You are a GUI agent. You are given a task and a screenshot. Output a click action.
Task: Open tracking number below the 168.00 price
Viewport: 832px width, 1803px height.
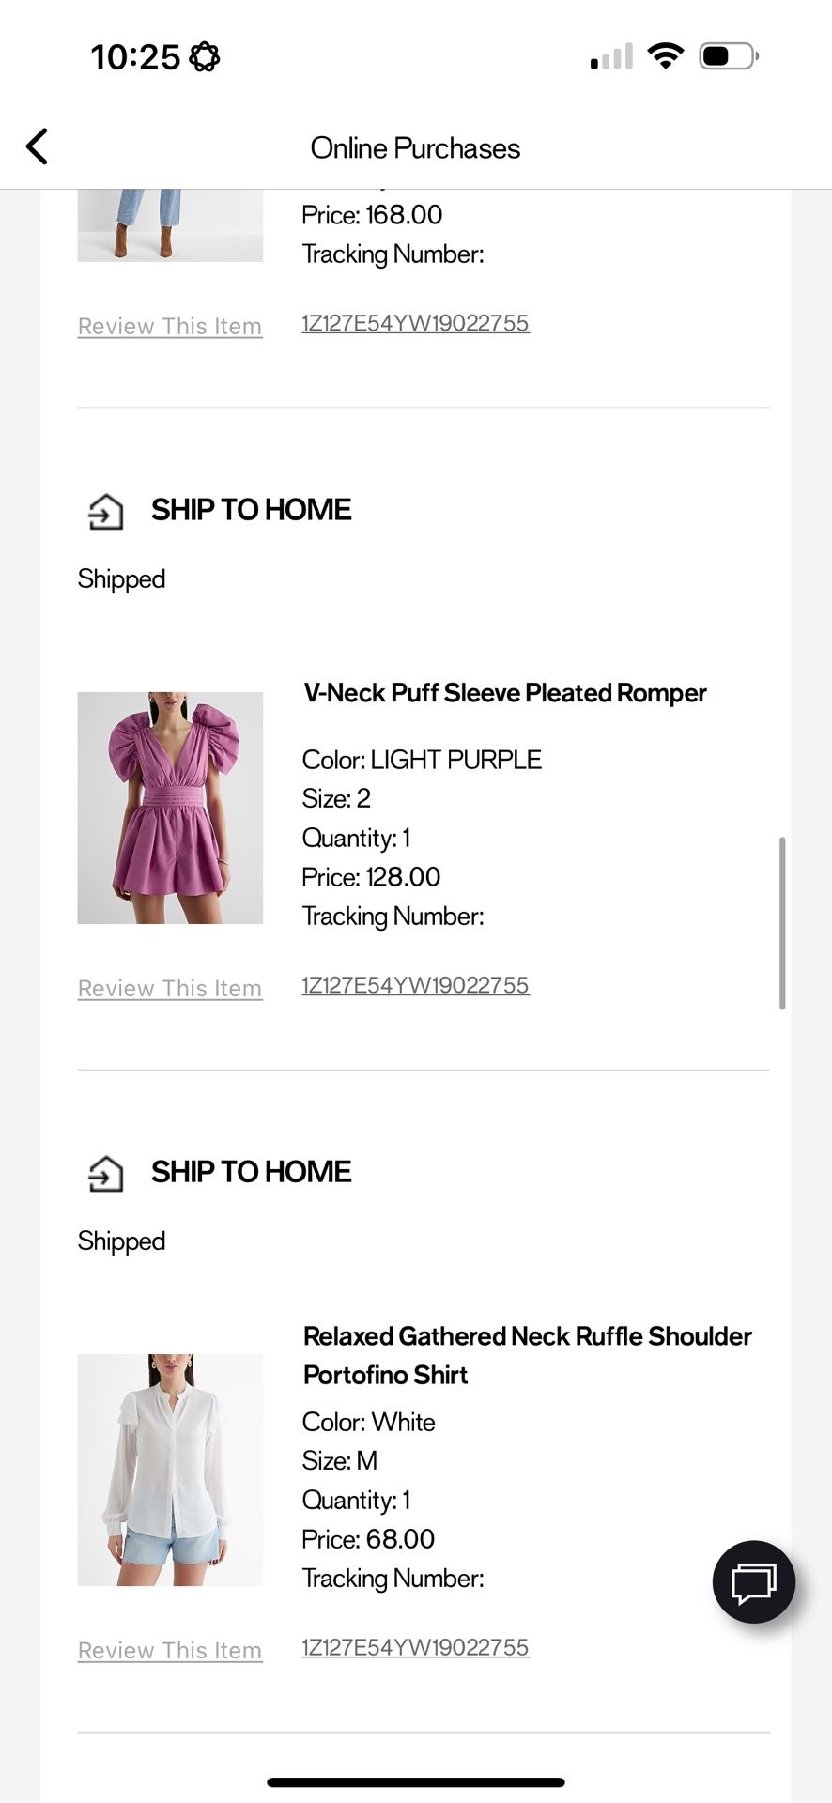(x=415, y=323)
